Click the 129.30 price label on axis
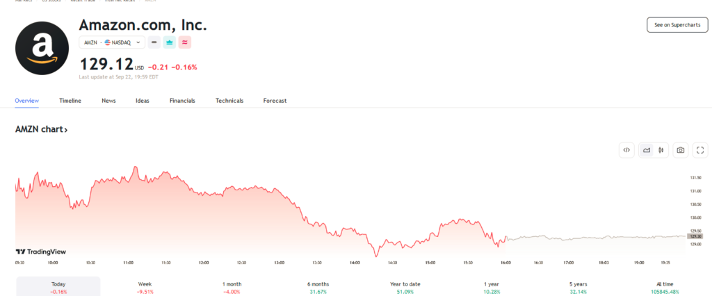 [x=695, y=236]
